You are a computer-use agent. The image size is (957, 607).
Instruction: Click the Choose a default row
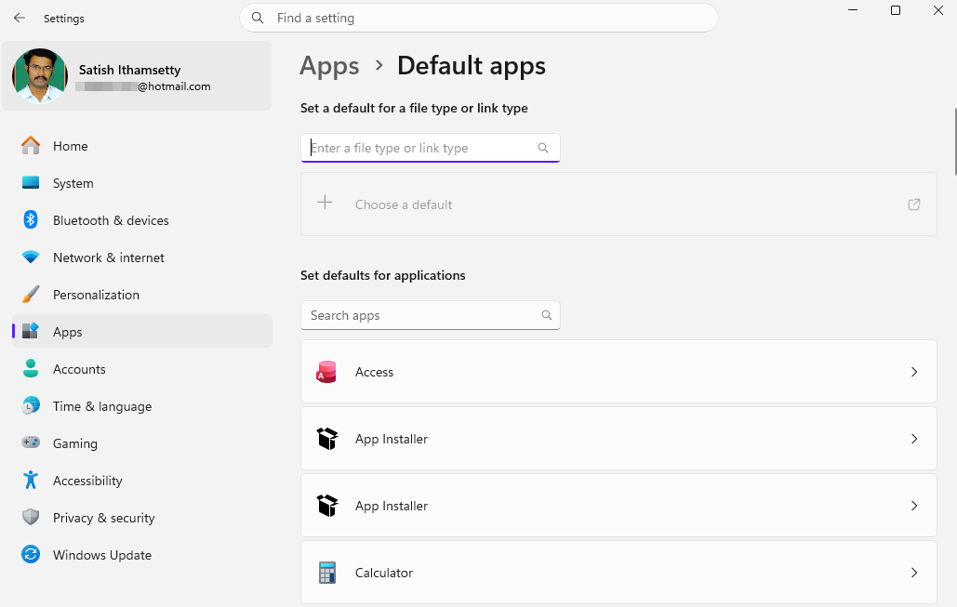[x=618, y=205]
